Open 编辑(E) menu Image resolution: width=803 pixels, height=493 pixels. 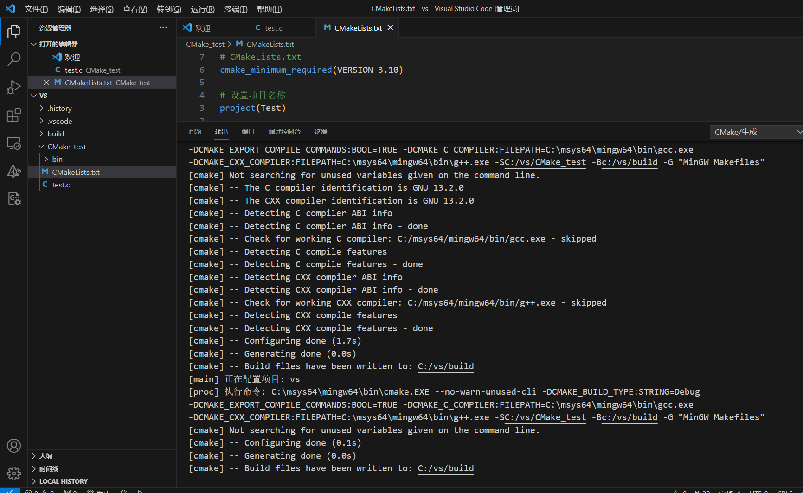69,9
